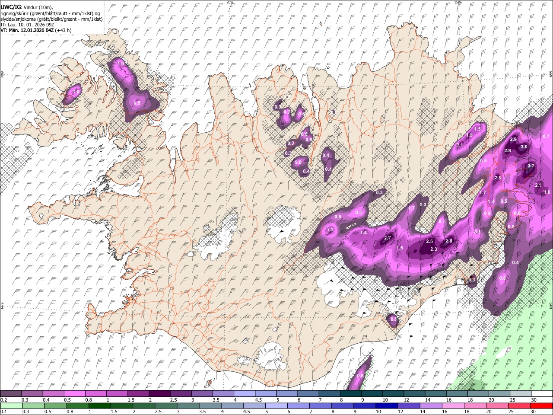Click the 0.1 label on green rain scale

tap(3, 412)
